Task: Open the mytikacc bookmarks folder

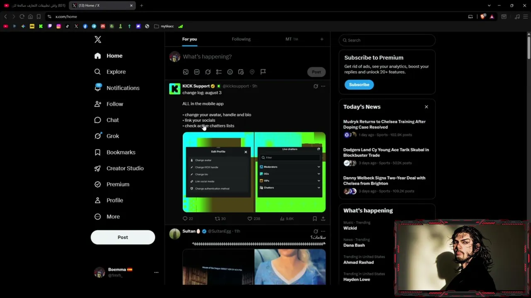Action: click(x=164, y=26)
